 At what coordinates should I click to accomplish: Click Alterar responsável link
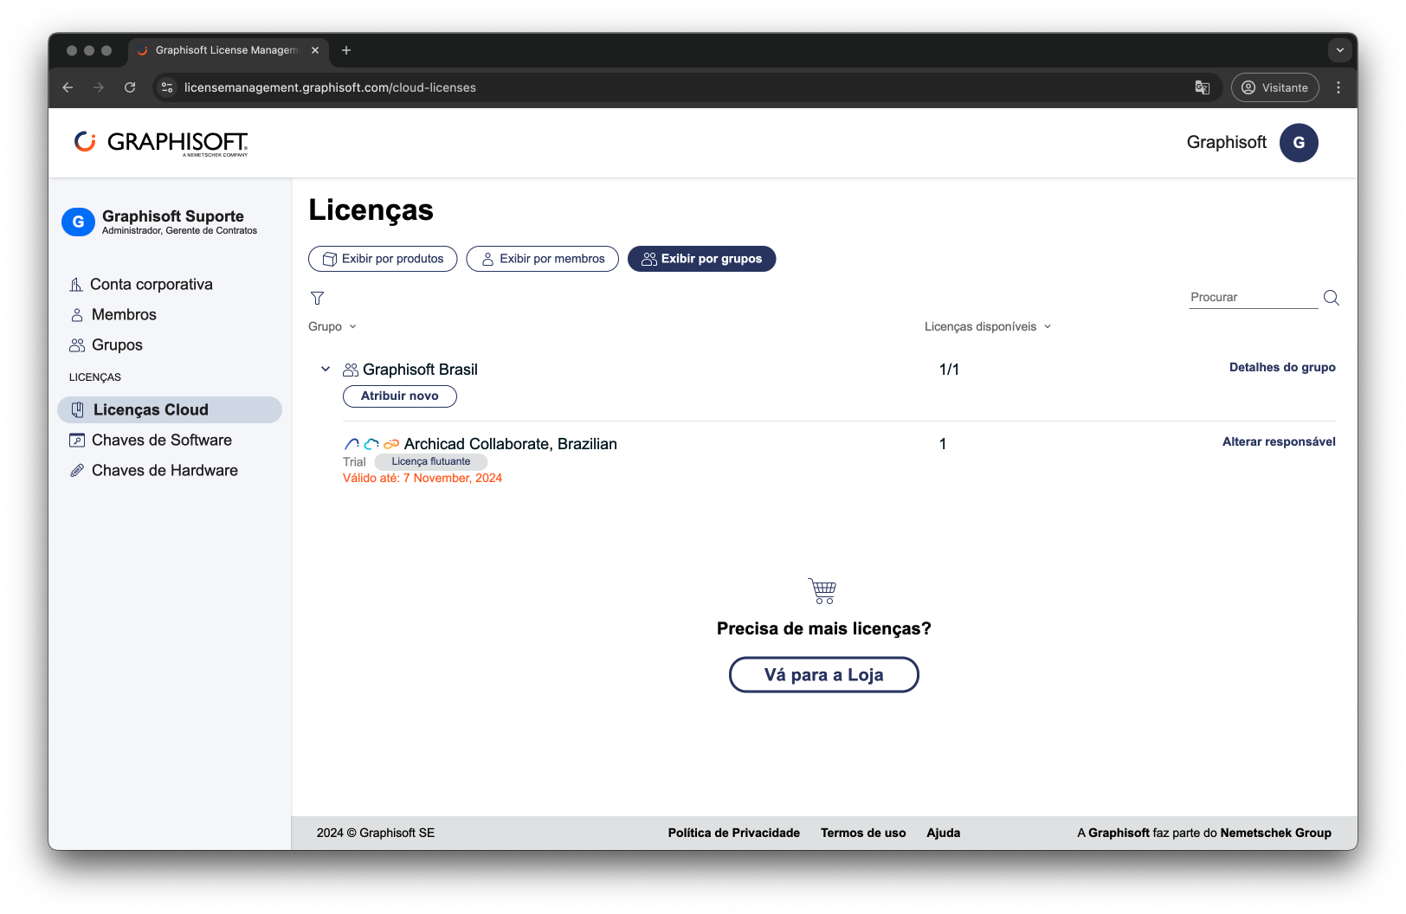[1279, 441]
